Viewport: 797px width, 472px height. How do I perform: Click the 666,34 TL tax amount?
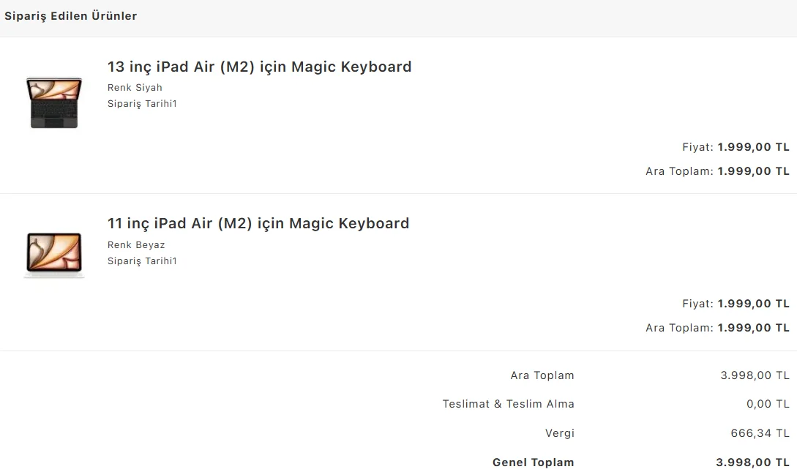[760, 433]
